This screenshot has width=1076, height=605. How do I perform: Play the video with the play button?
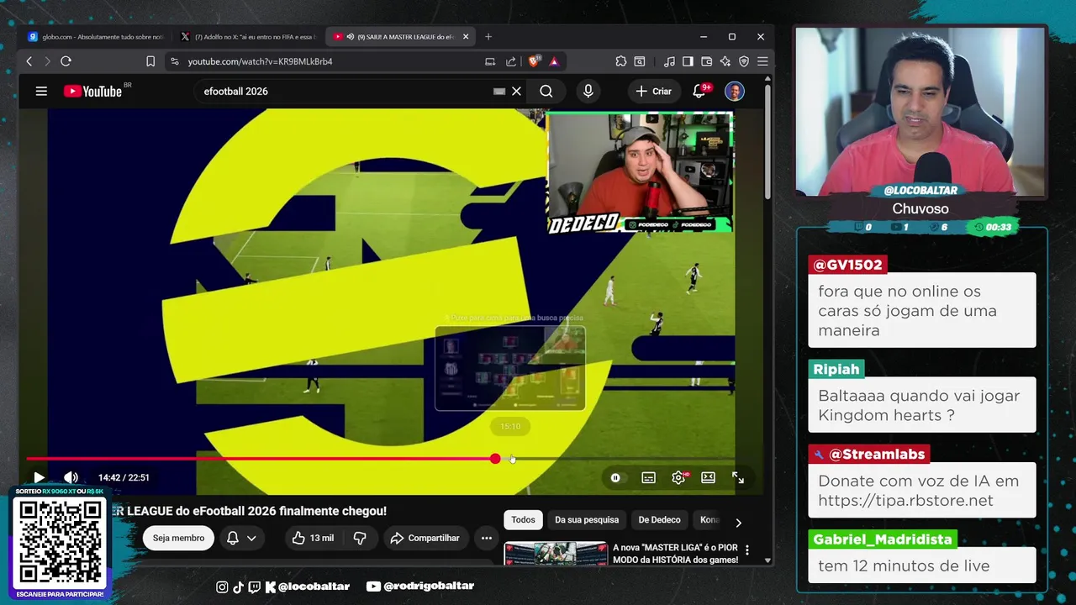click(x=39, y=477)
